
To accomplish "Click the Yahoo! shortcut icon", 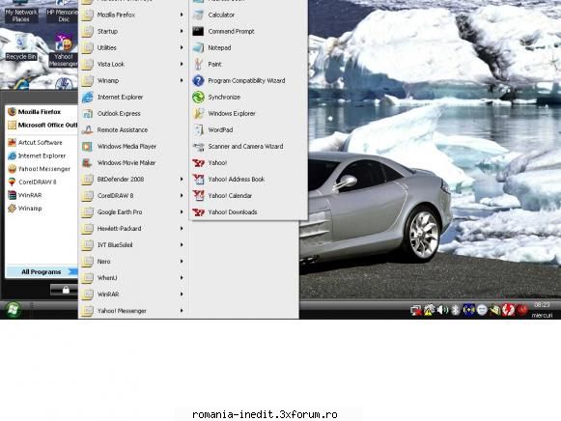I will tap(198, 163).
